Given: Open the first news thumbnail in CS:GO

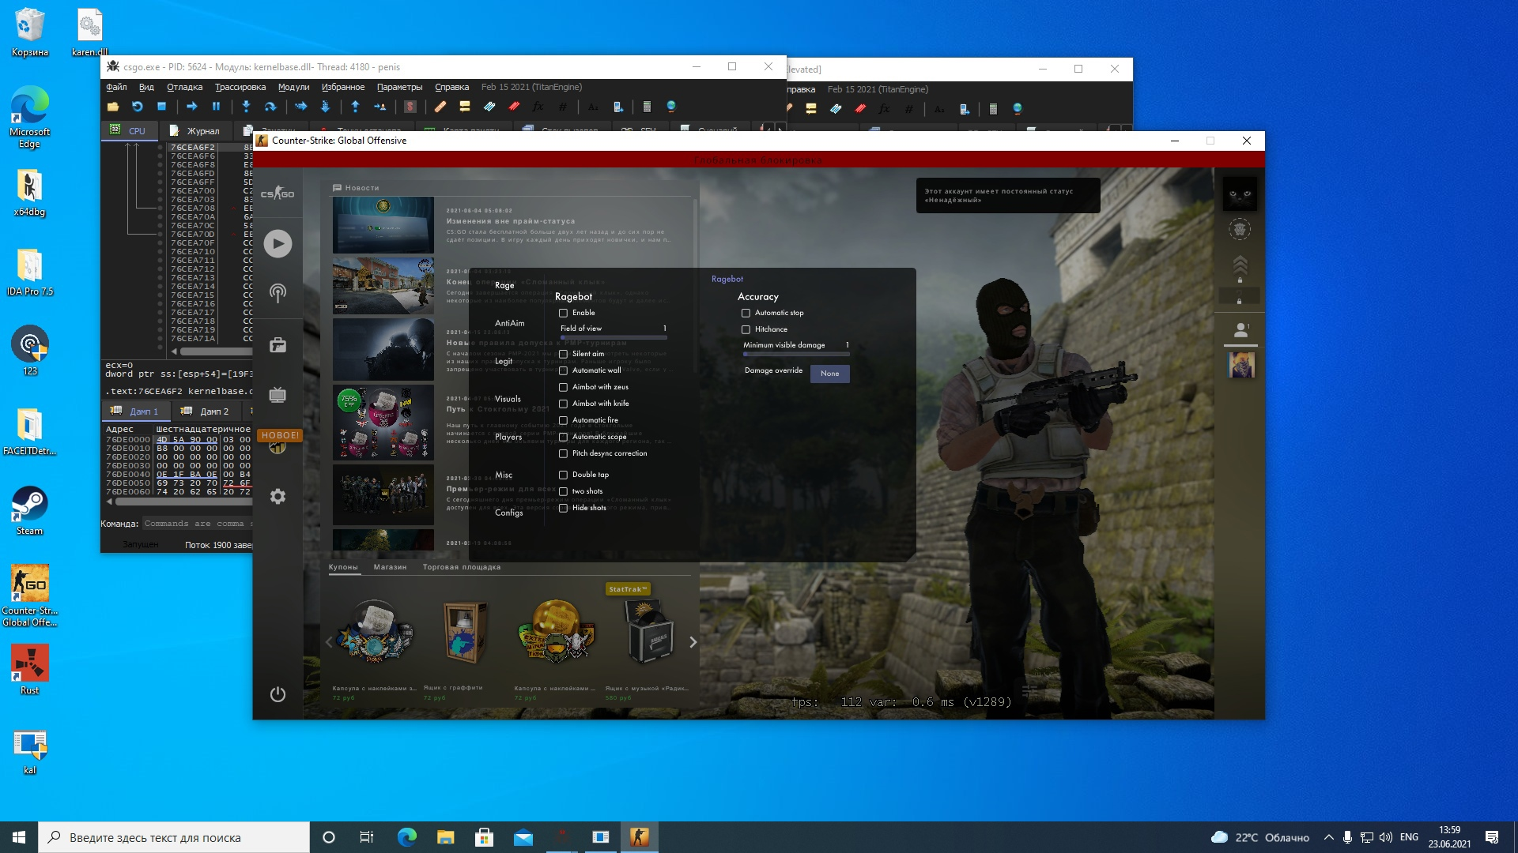Looking at the screenshot, I should click(x=383, y=225).
